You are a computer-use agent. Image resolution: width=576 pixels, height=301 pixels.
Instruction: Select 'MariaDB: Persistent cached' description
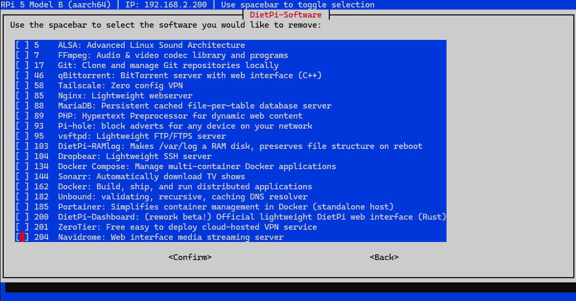[194, 106]
